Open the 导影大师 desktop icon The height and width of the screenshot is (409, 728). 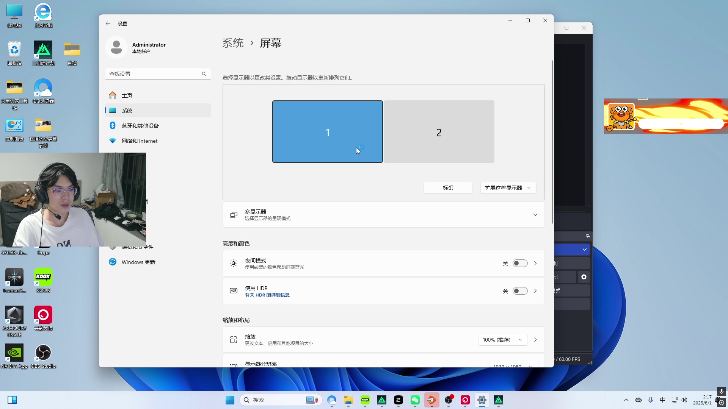43,318
